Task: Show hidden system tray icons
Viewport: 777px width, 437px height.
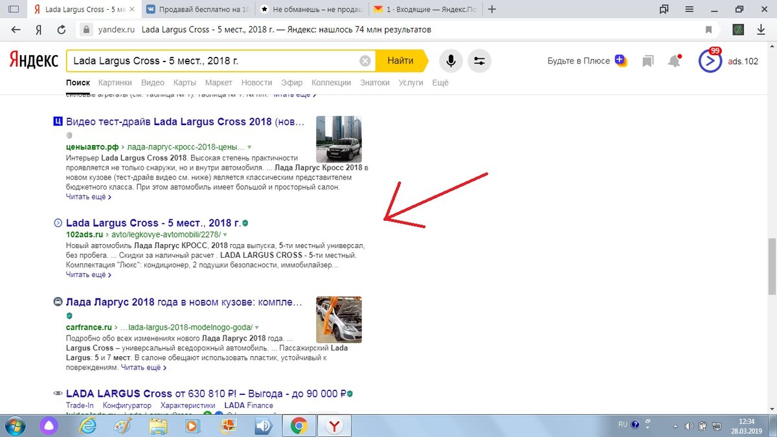Action: [674, 425]
